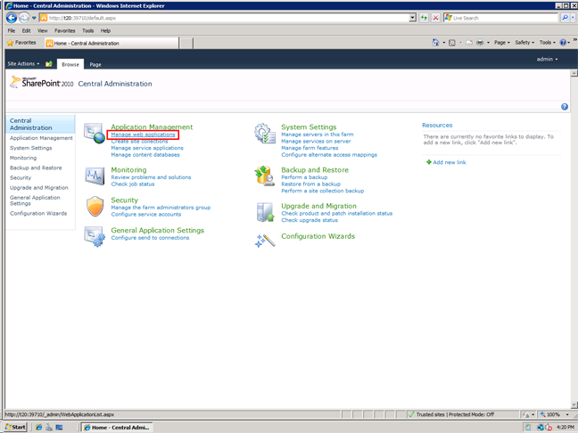Click Check upgrade status link
578x433 pixels.
310,220
